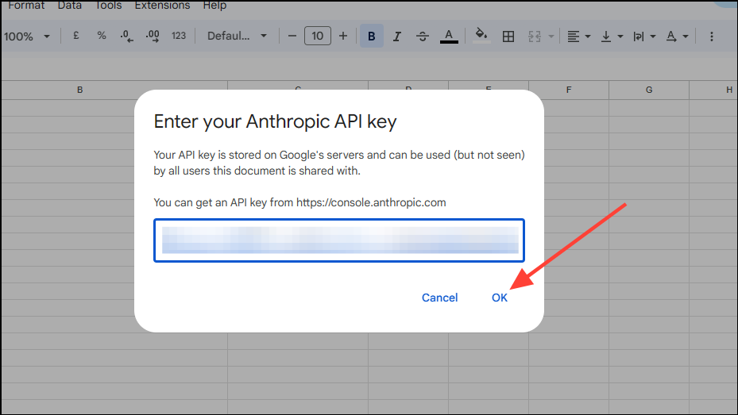Screen dimensions: 738x415
Task: Select column G header
Action: pos(649,90)
